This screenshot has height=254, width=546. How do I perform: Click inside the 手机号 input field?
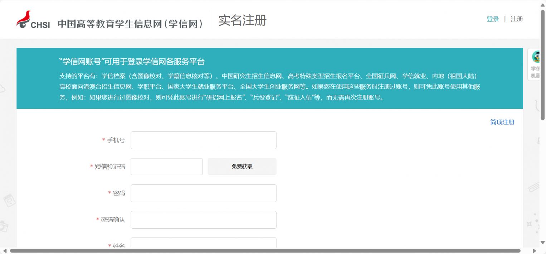coord(203,140)
